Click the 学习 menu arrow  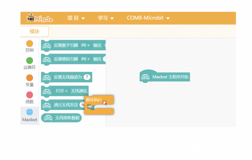[112, 18]
